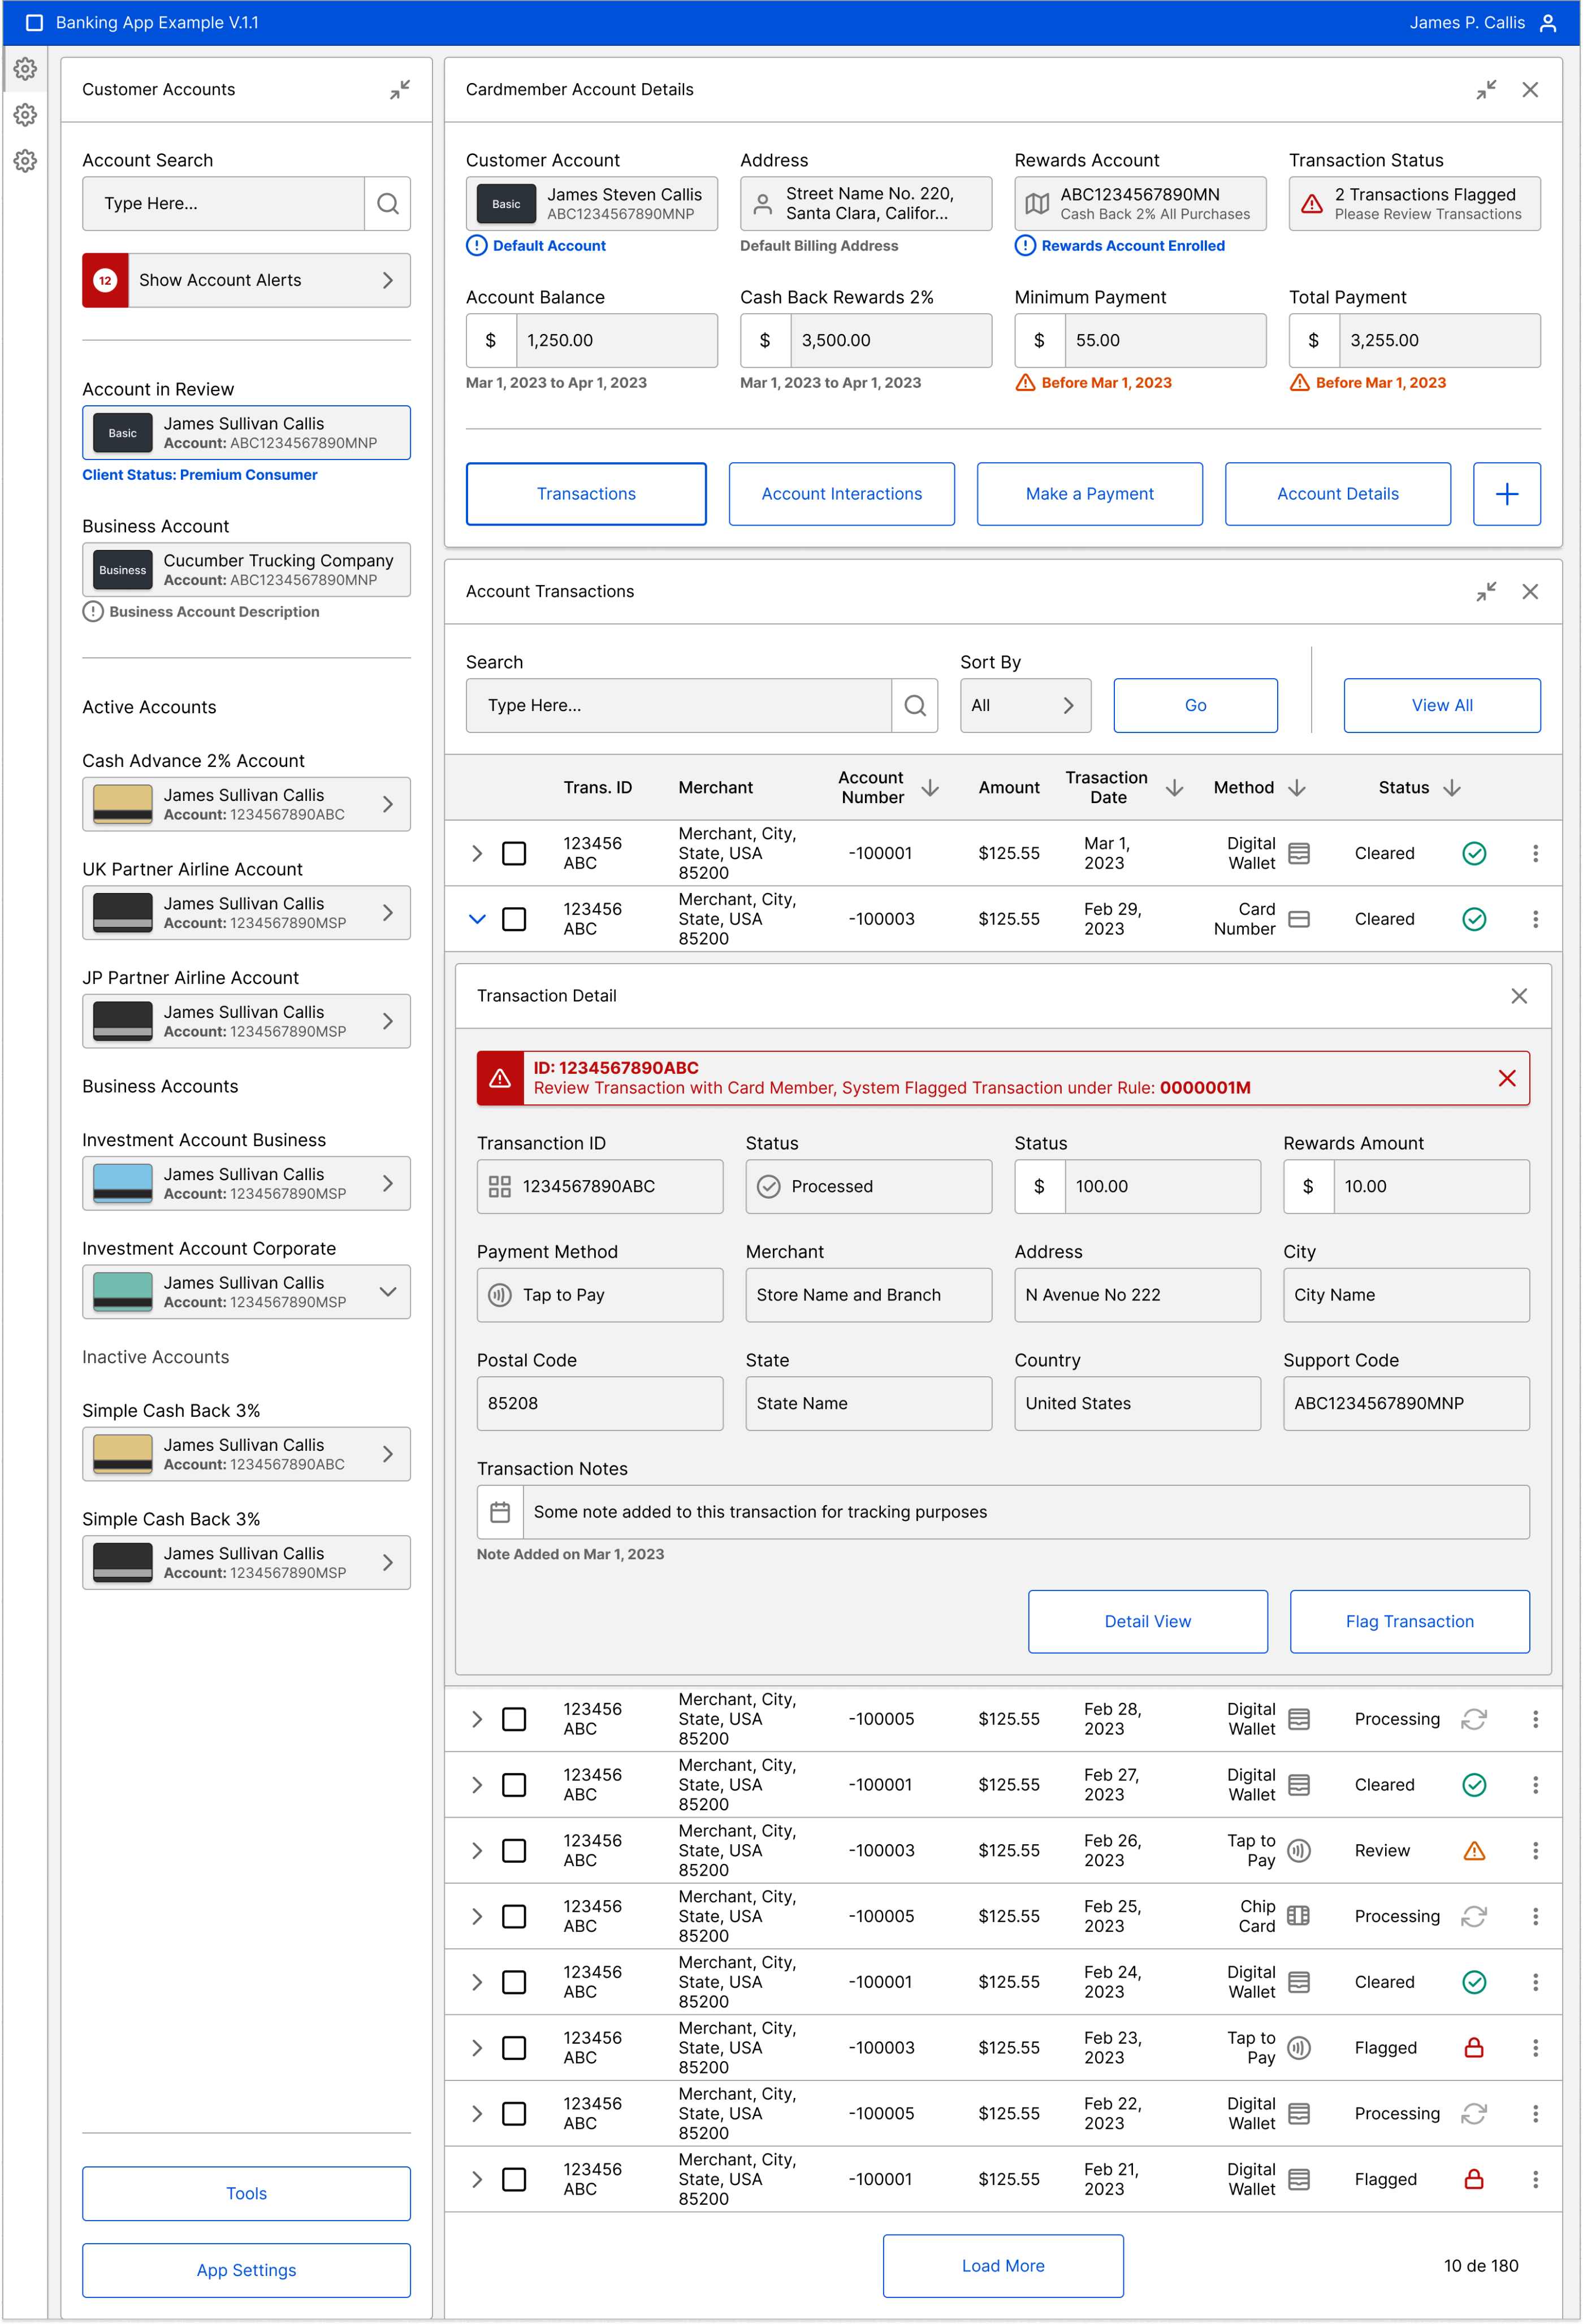Image resolution: width=1583 pixels, height=2324 pixels.
Task: Click the Rewards Account Enrolled info icon
Action: [1024, 246]
